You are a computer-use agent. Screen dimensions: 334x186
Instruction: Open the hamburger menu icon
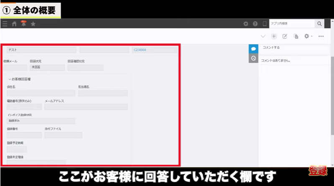click(x=5, y=24)
